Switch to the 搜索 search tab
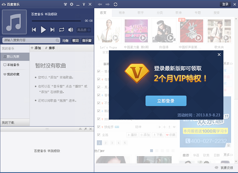 coord(217,13)
